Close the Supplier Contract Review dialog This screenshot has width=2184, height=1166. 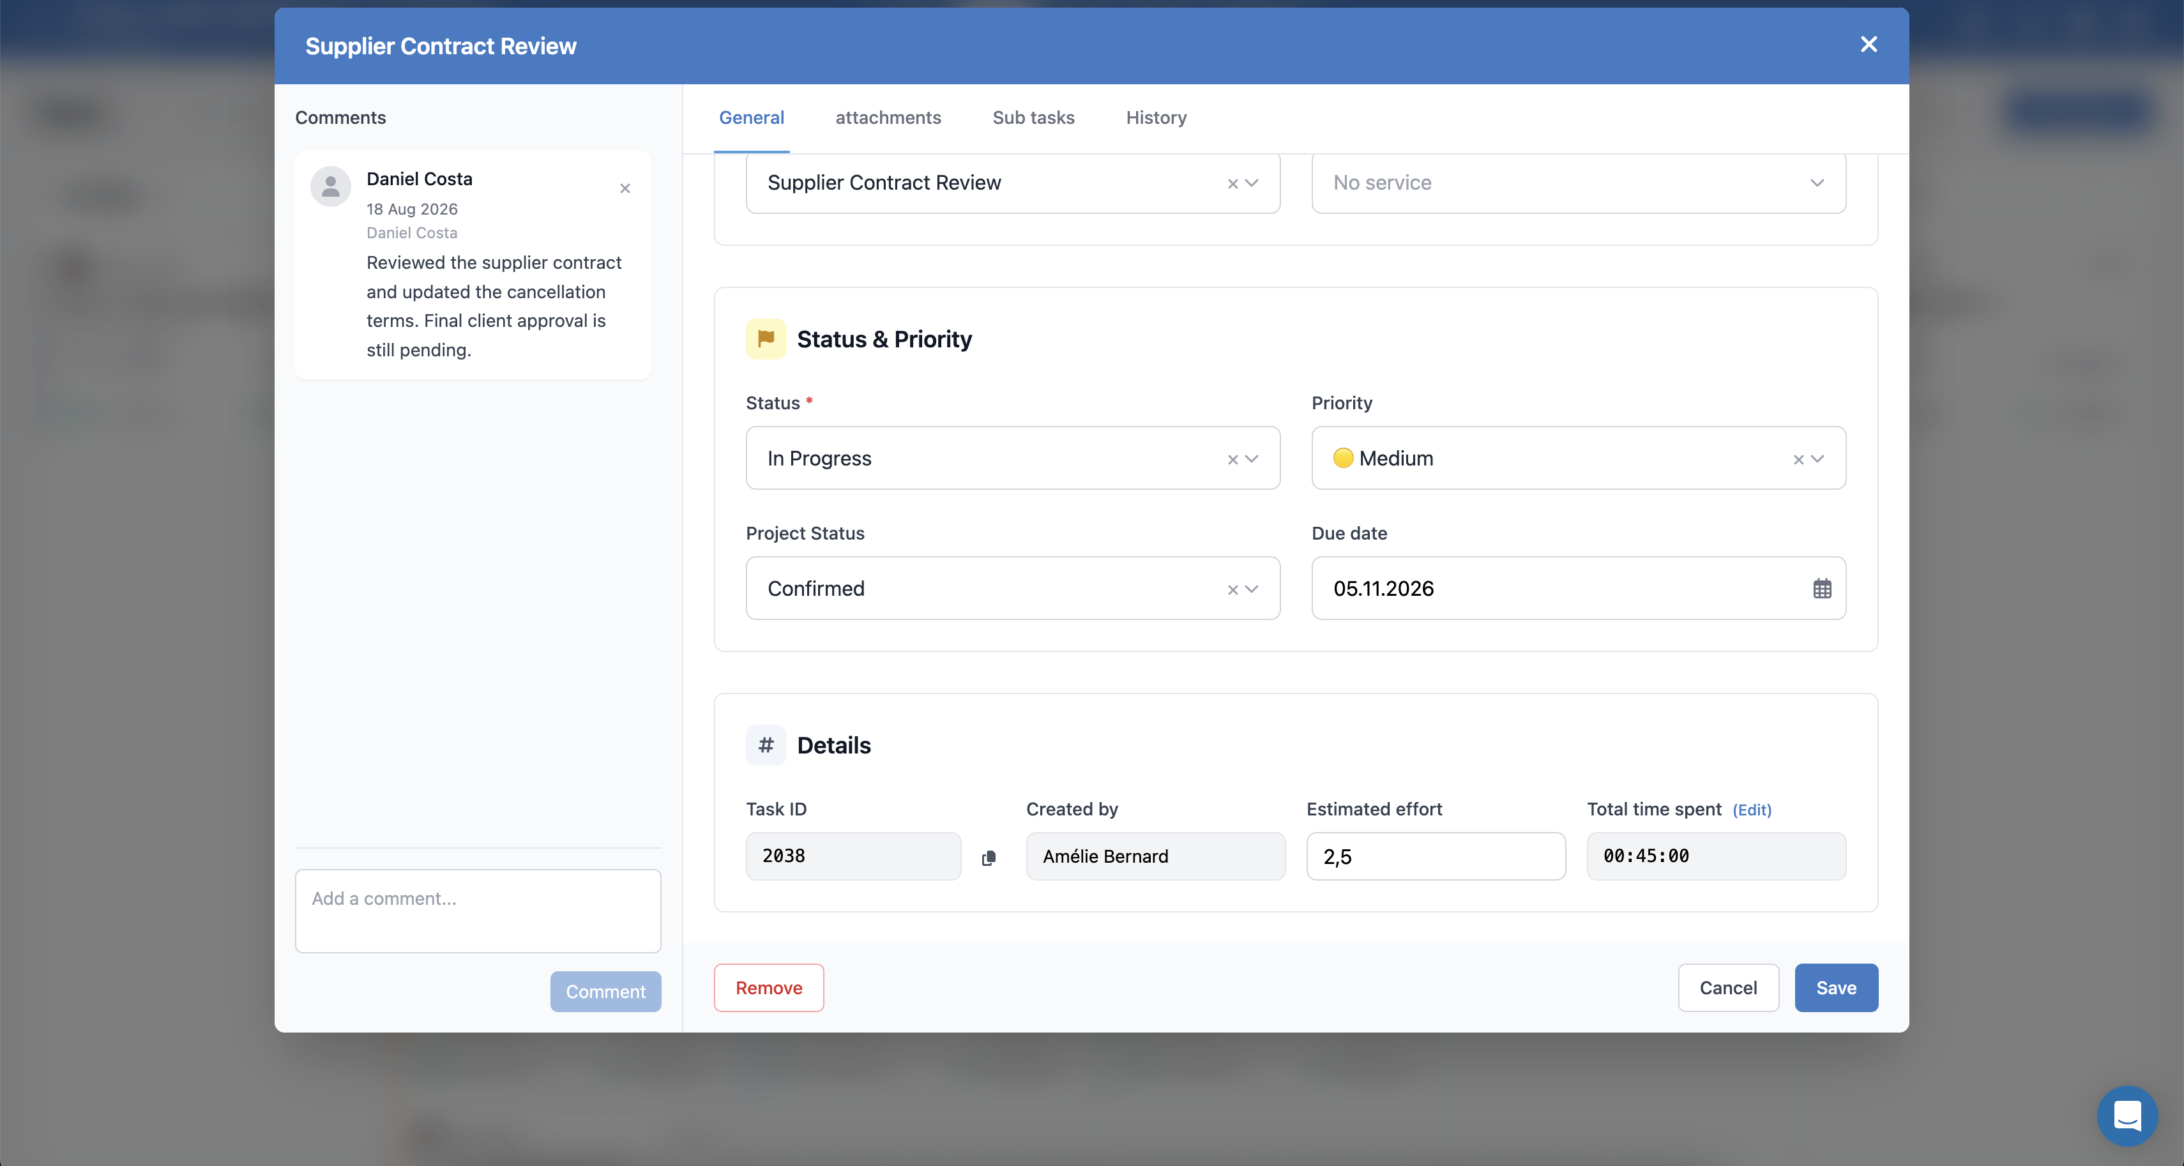1869,45
